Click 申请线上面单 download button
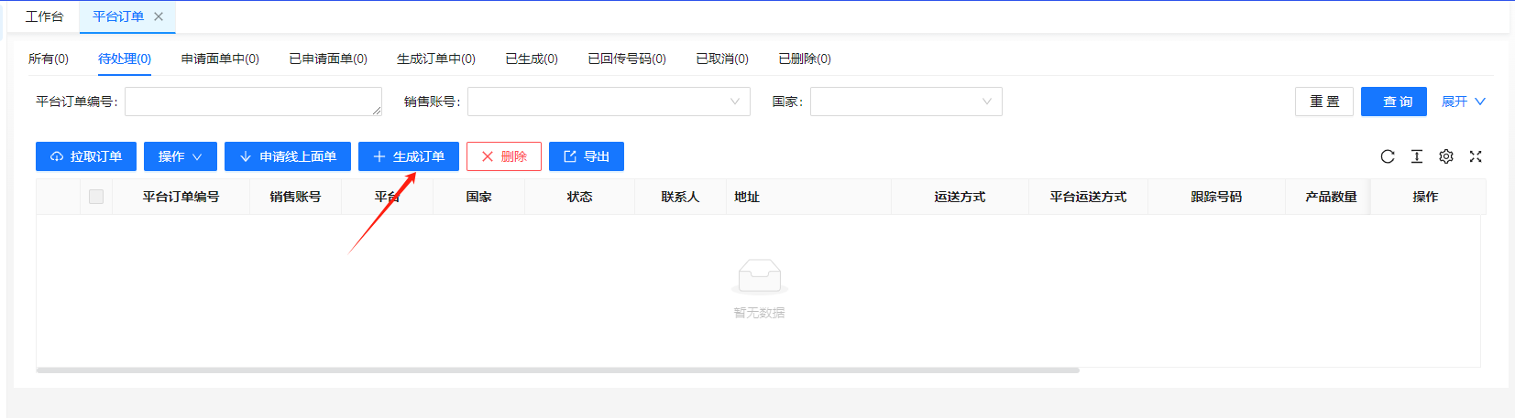Screen dimensions: 1515x418 [287, 156]
